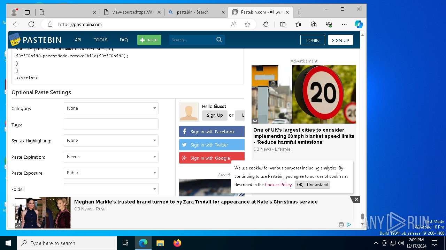The height and width of the screenshot is (250, 446).
Task: Open the clock and date flyout
Action: (x=416, y=243)
